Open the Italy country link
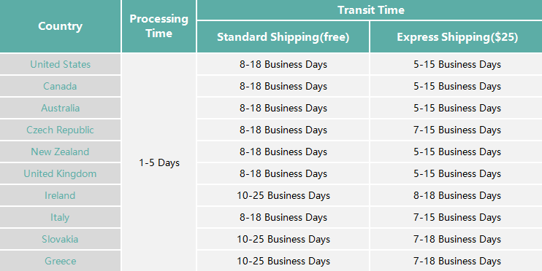This screenshot has width=542, height=271. click(60, 217)
